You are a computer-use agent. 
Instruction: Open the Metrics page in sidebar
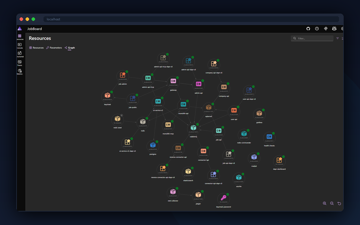[20, 72]
